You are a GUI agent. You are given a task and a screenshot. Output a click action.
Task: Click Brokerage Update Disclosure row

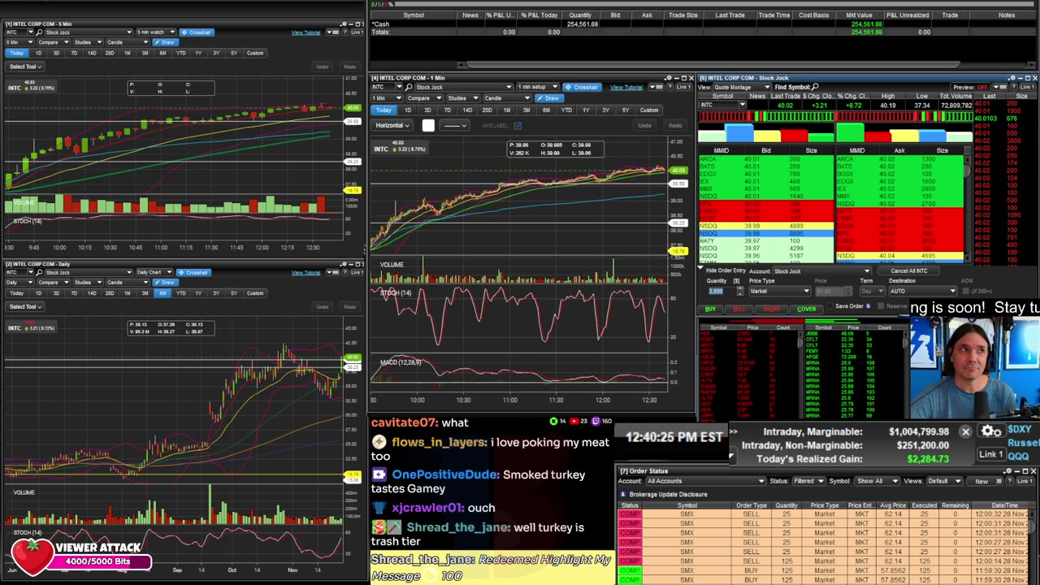coord(665,494)
